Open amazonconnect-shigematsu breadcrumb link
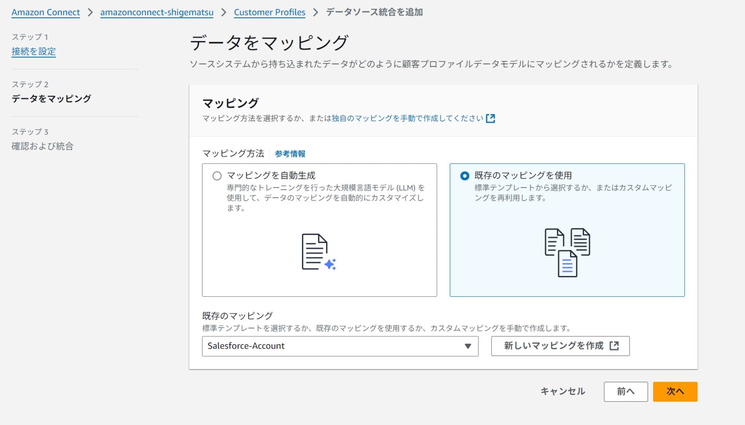The image size is (745, 425). tap(157, 12)
